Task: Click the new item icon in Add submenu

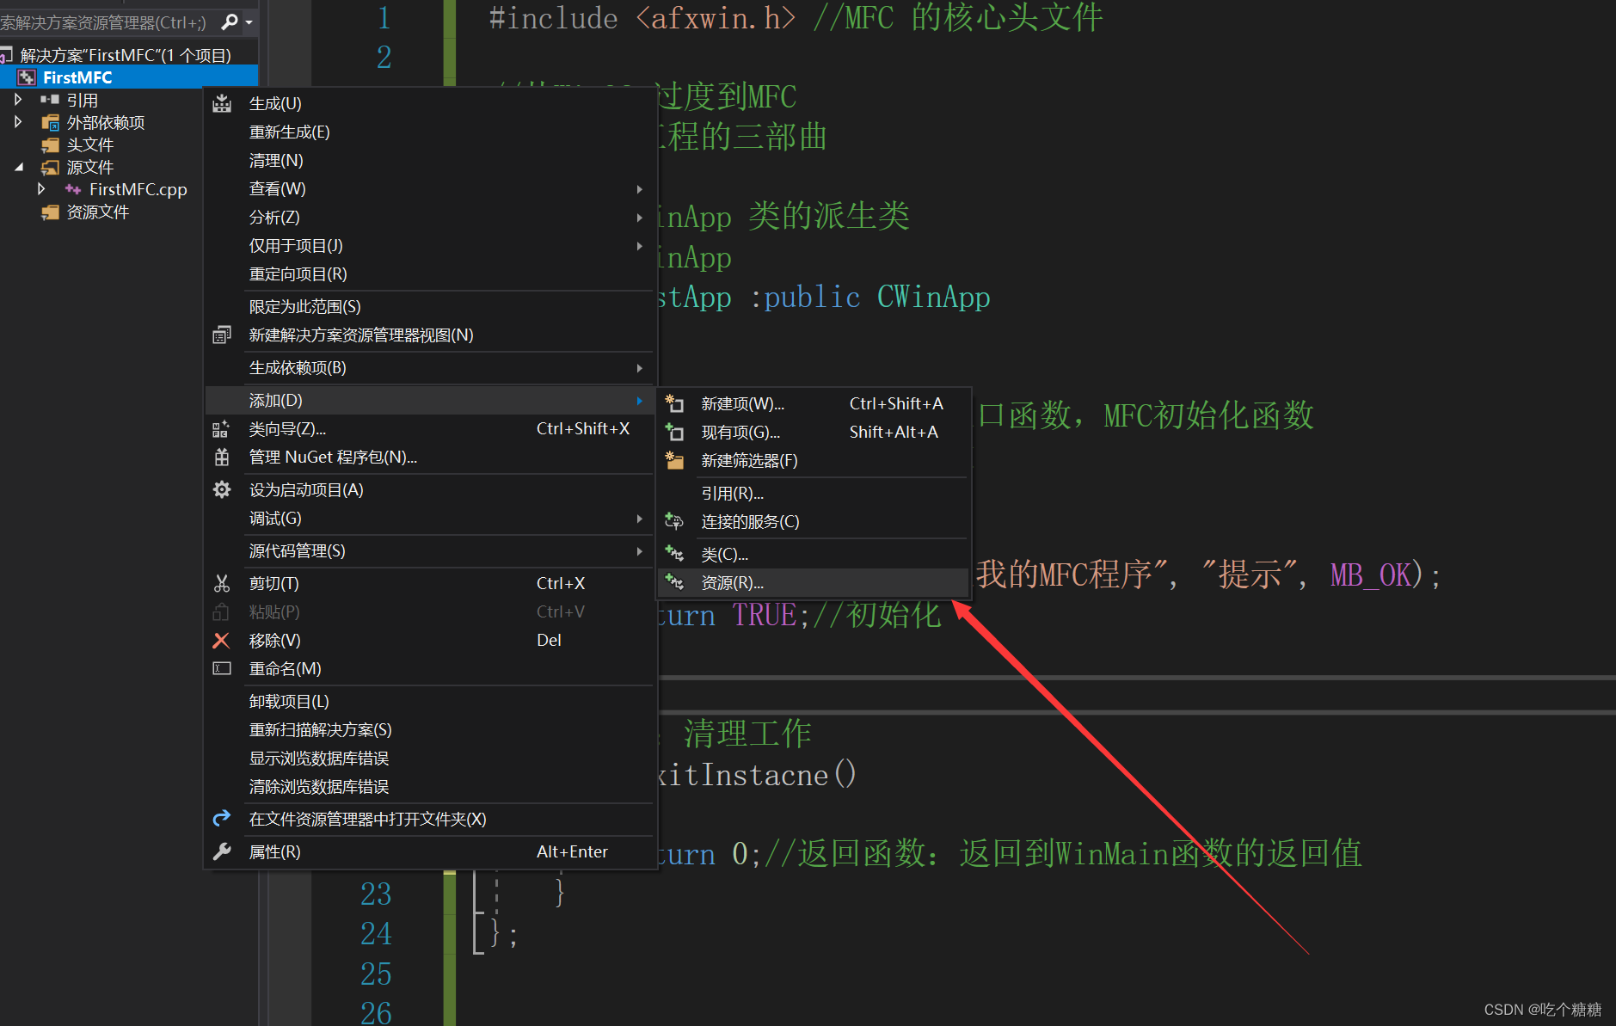Action: tap(675, 403)
